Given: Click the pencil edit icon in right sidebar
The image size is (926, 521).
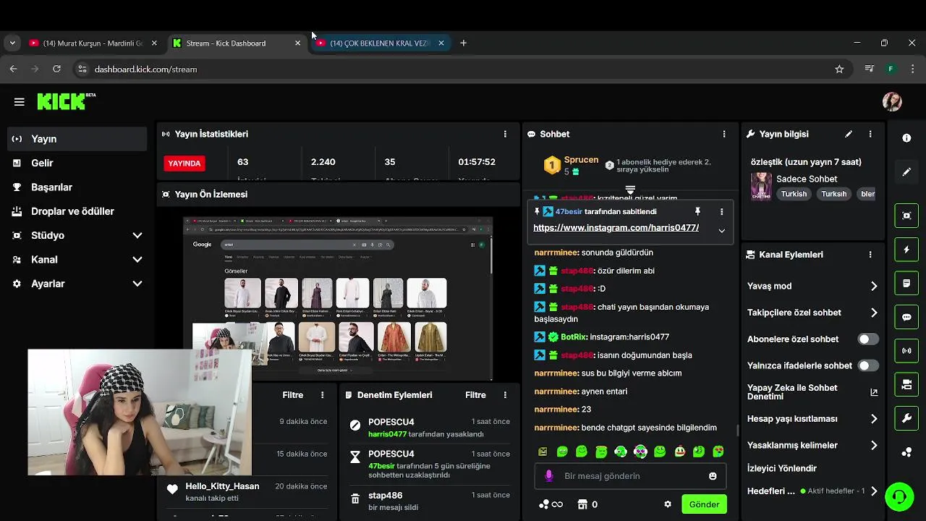Looking at the screenshot, I should tap(906, 172).
